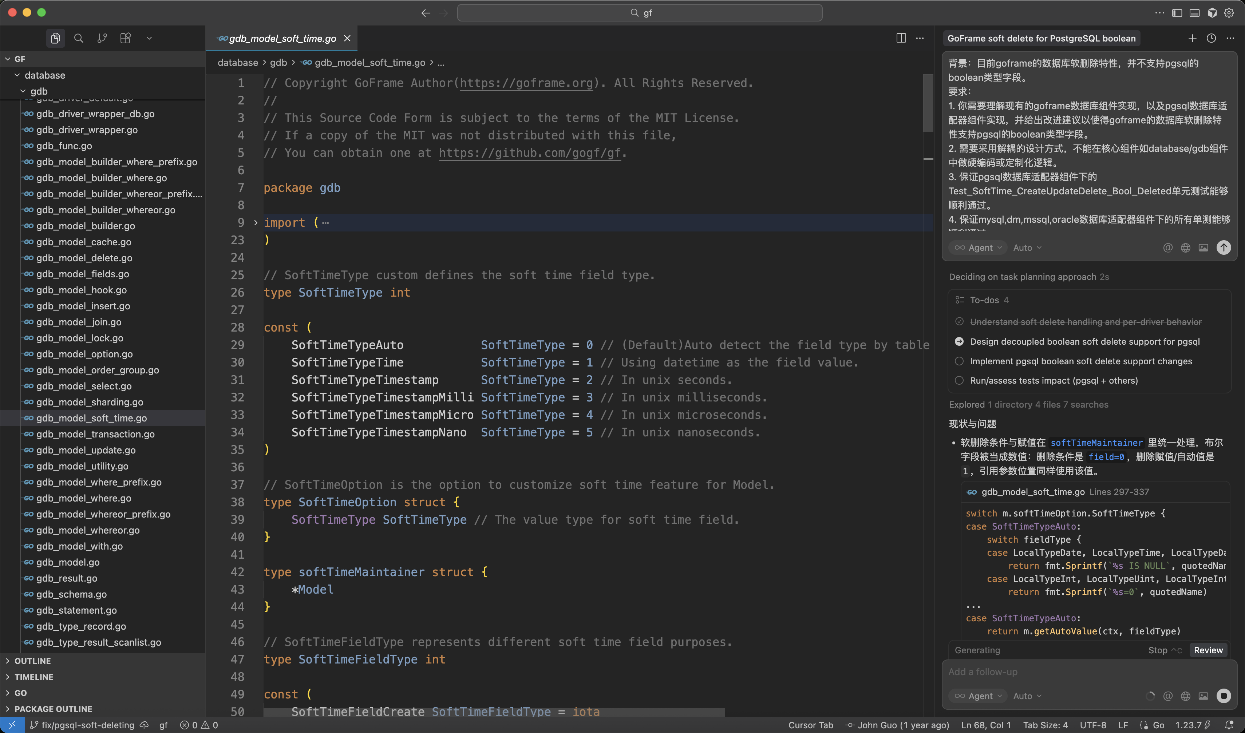Check off 'Implement pgsql boolean' to-do
This screenshot has height=733, width=1245.
click(959, 361)
